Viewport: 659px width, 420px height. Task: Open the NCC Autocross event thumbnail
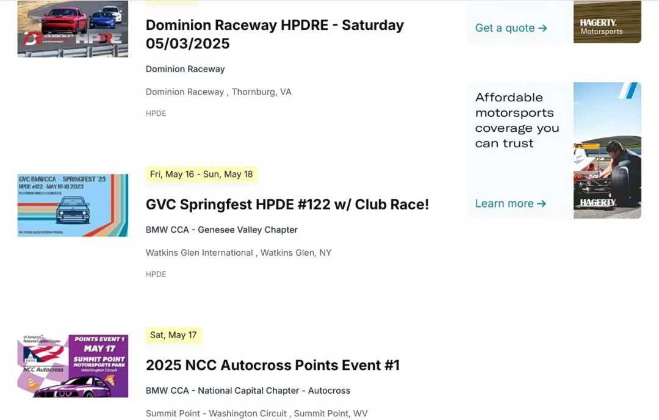(x=73, y=366)
